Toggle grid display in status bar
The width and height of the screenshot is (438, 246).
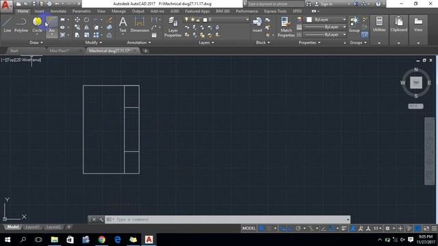coord(261,228)
